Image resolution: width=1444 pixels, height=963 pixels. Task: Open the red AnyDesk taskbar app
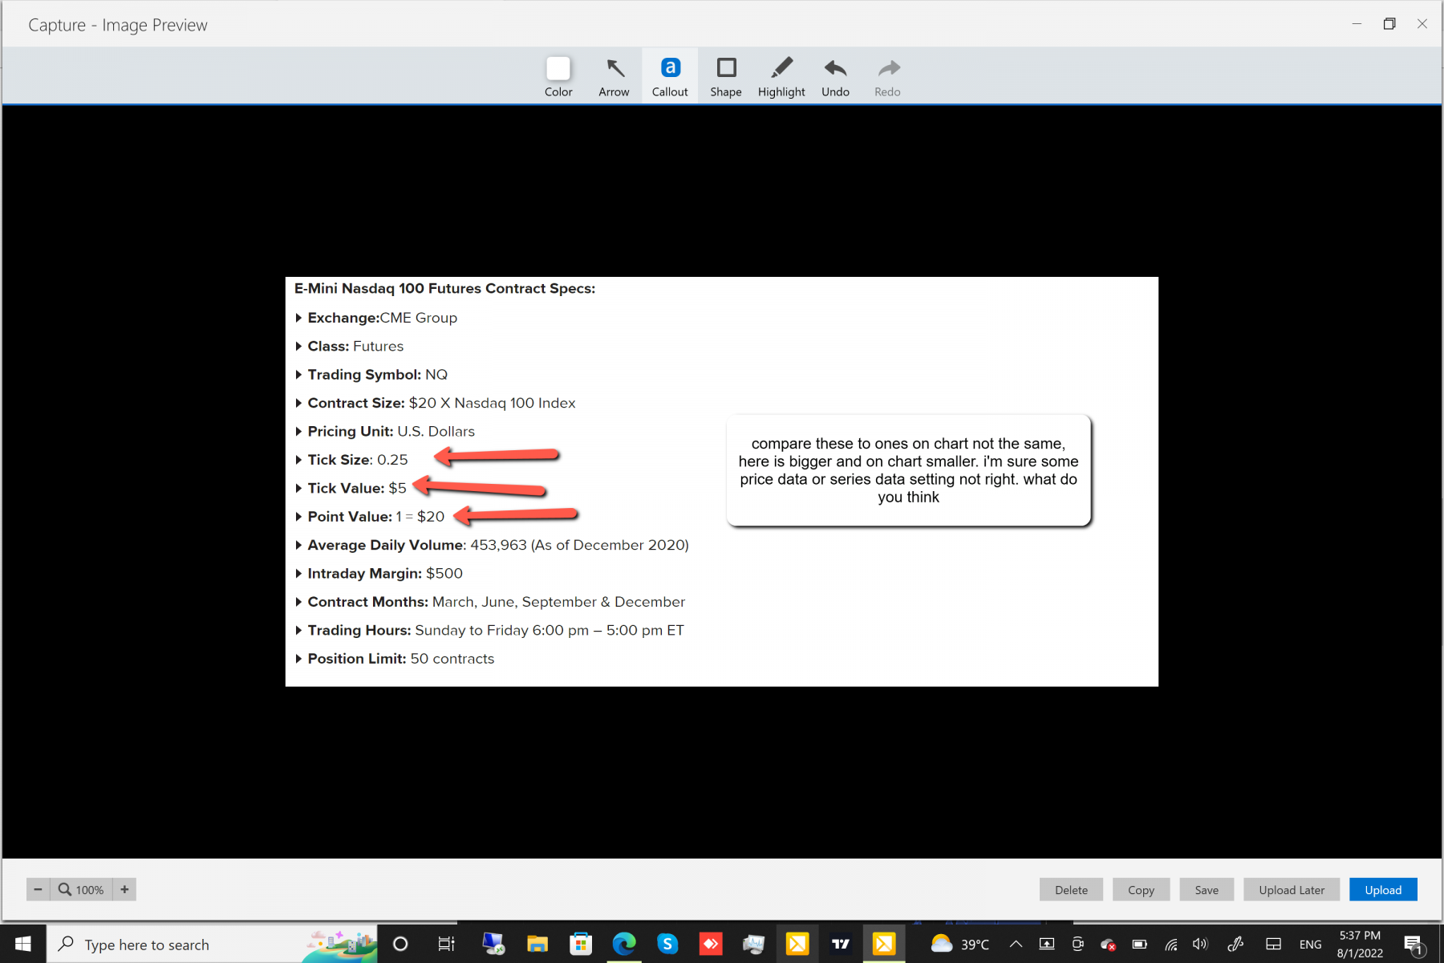tap(711, 944)
